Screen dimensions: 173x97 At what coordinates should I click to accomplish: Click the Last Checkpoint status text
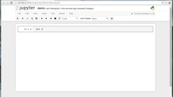tap(69, 8)
